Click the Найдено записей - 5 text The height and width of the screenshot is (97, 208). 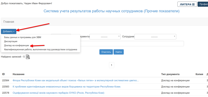(x=13, y=57)
